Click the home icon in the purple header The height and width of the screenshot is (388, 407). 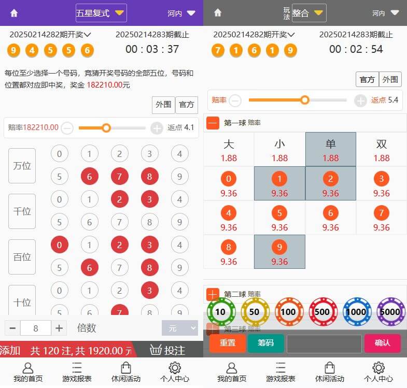[14, 13]
